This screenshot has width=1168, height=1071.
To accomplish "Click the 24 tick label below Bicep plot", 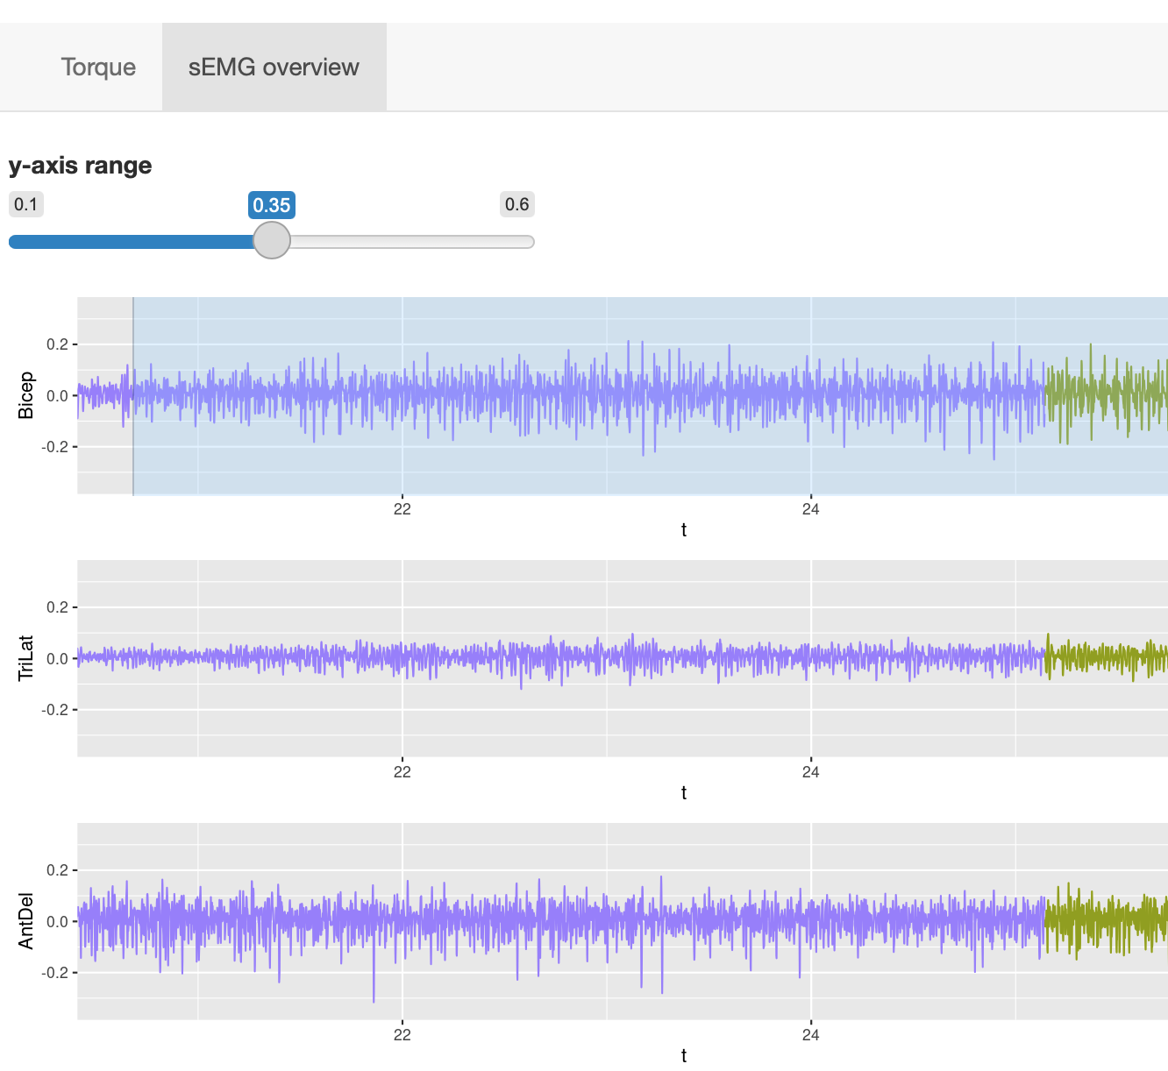I will click(x=810, y=509).
